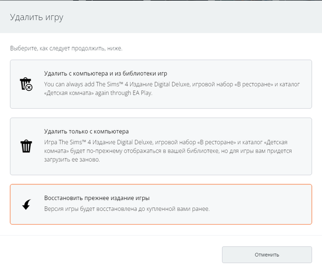This screenshot has width=322, height=273.
Task: Click the plain trash can icon
Action: [x=26, y=146]
